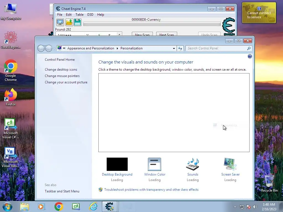Open Cheat Engine Edit menu
This screenshot has width=283, height=212.
(69, 15)
